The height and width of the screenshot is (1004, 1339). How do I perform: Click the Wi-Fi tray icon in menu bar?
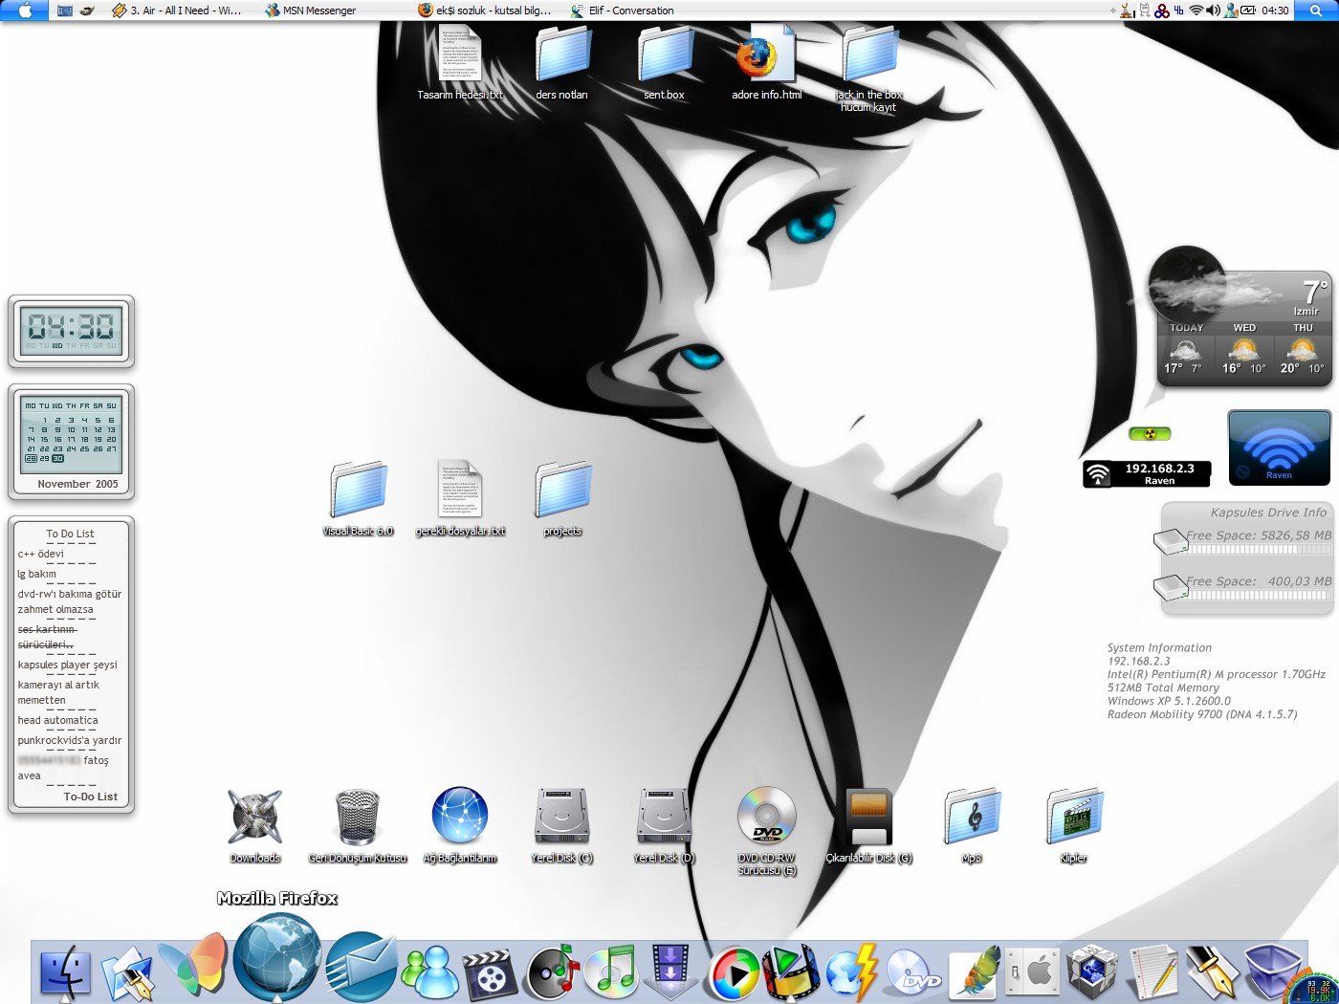click(1196, 11)
